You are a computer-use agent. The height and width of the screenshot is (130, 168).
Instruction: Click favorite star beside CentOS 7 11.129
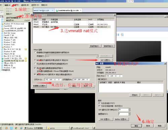26,58
